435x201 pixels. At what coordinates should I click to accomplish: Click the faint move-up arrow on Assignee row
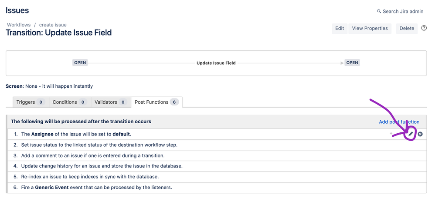(391, 134)
